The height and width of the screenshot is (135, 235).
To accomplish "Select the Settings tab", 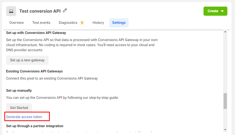I will pos(119,23).
